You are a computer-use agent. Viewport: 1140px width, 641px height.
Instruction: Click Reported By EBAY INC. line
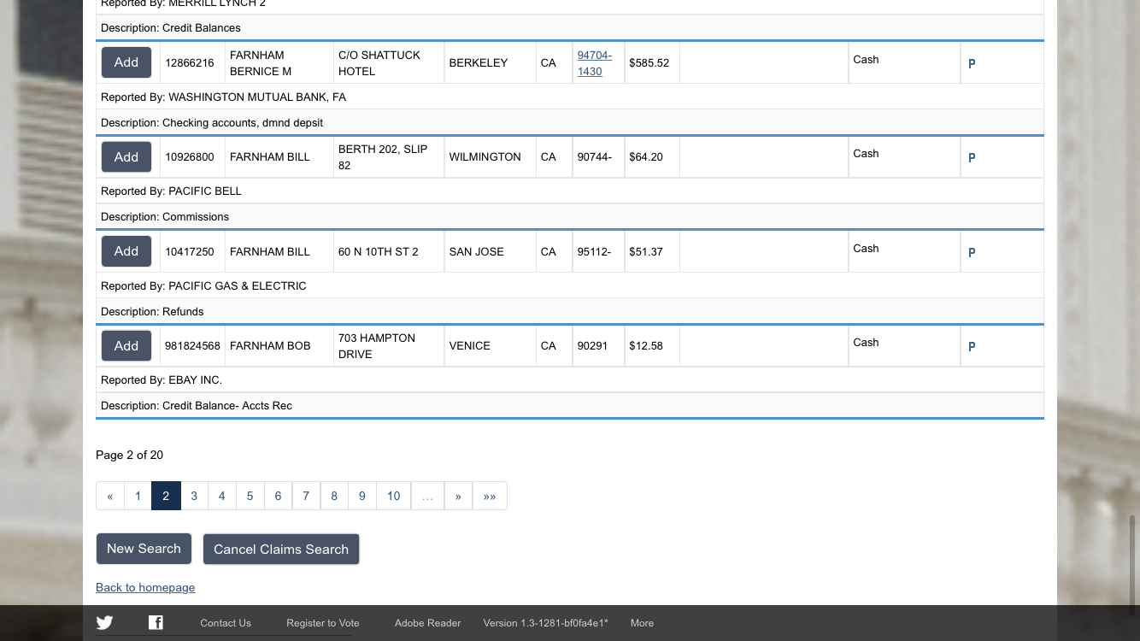570,379
